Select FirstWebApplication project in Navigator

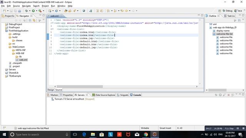pos(18,31)
